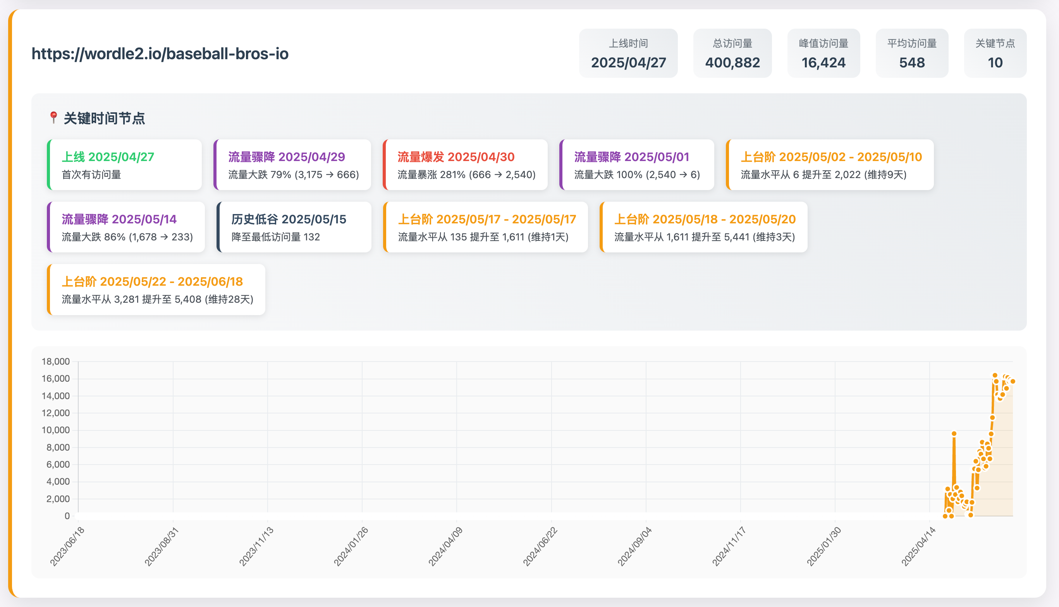Select the 总访问量 400,882 stat card

(732, 53)
